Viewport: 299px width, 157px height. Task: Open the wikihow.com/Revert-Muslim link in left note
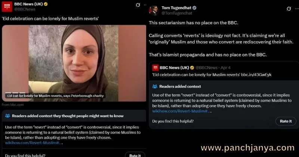click(x=33, y=143)
